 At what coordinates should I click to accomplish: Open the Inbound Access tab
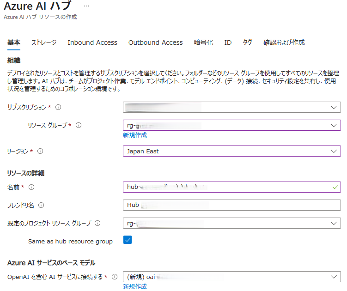coord(92,42)
